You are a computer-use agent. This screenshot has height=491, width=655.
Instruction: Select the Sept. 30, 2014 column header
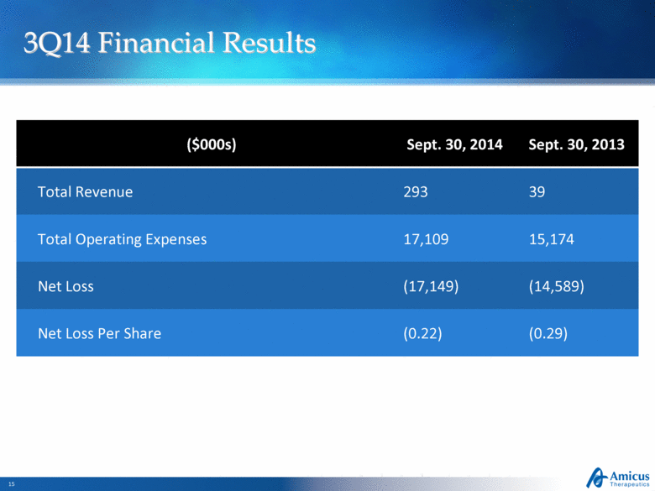(x=453, y=144)
